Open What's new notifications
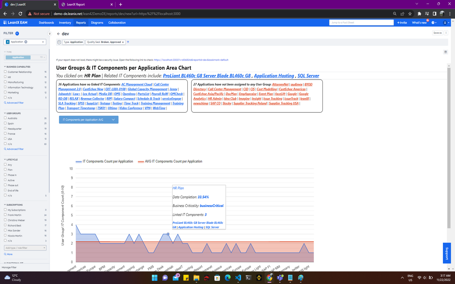Viewport: 455px width, 284px height. [419, 22]
